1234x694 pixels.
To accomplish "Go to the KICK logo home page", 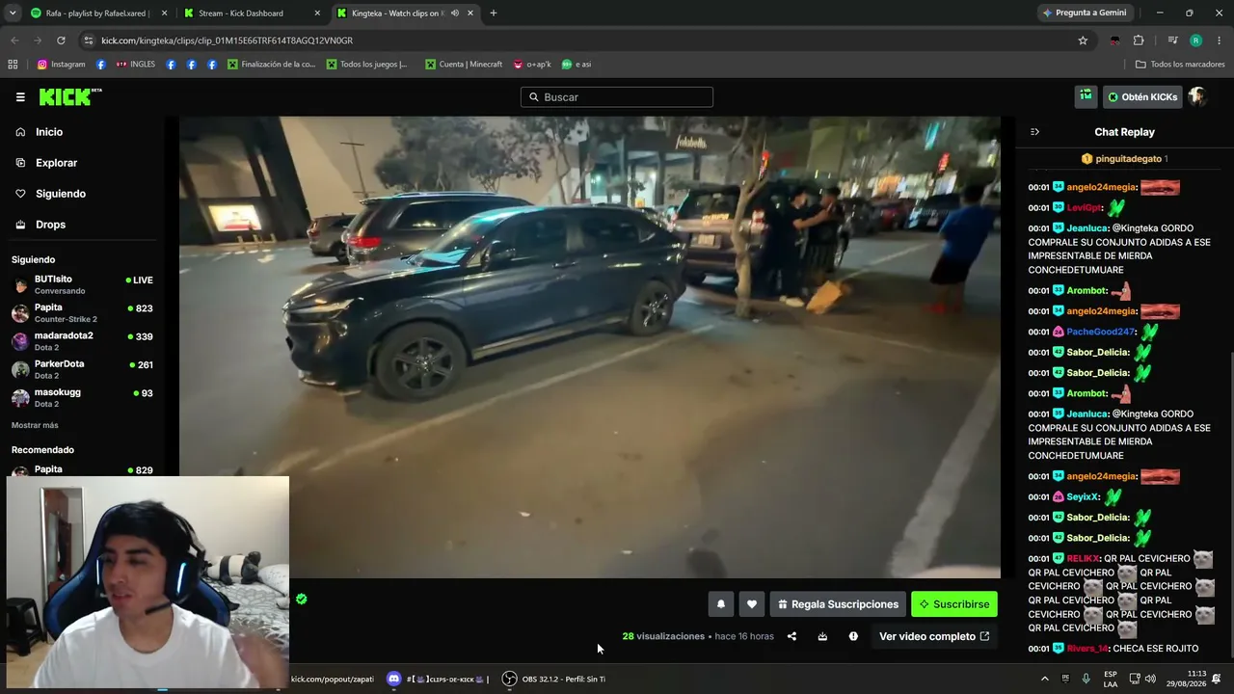I will (70, 96).
